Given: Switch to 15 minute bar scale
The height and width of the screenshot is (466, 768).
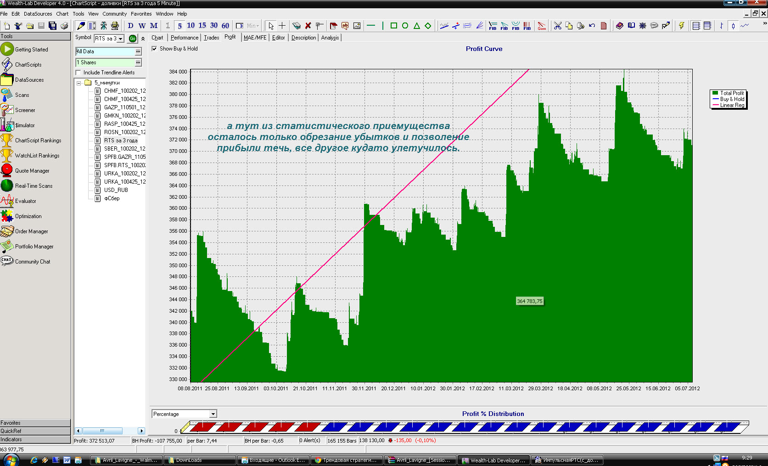Looking at the screenshot, I should point(202,26).
